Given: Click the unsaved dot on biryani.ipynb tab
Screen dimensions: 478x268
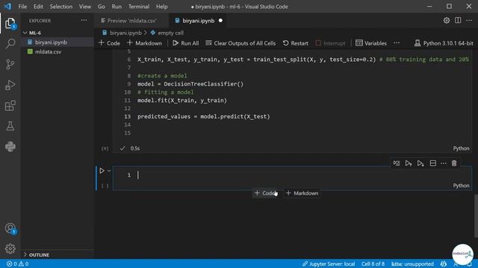Looking at the screenshot, I should 220,21.
